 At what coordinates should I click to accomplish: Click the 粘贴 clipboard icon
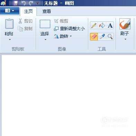(9, 24)
